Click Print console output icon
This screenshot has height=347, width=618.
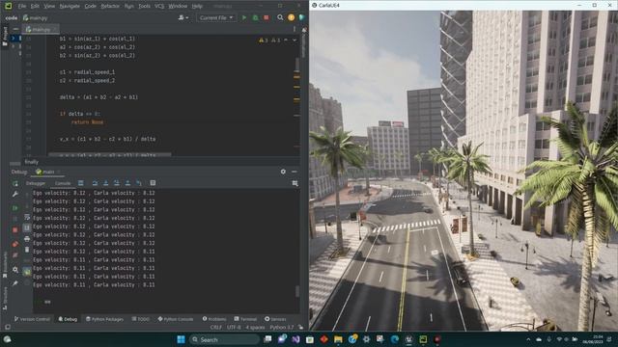tap(27, 238)
